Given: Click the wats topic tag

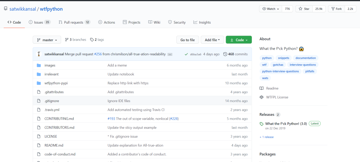Looking at the screenshot, I should [265, 78].
